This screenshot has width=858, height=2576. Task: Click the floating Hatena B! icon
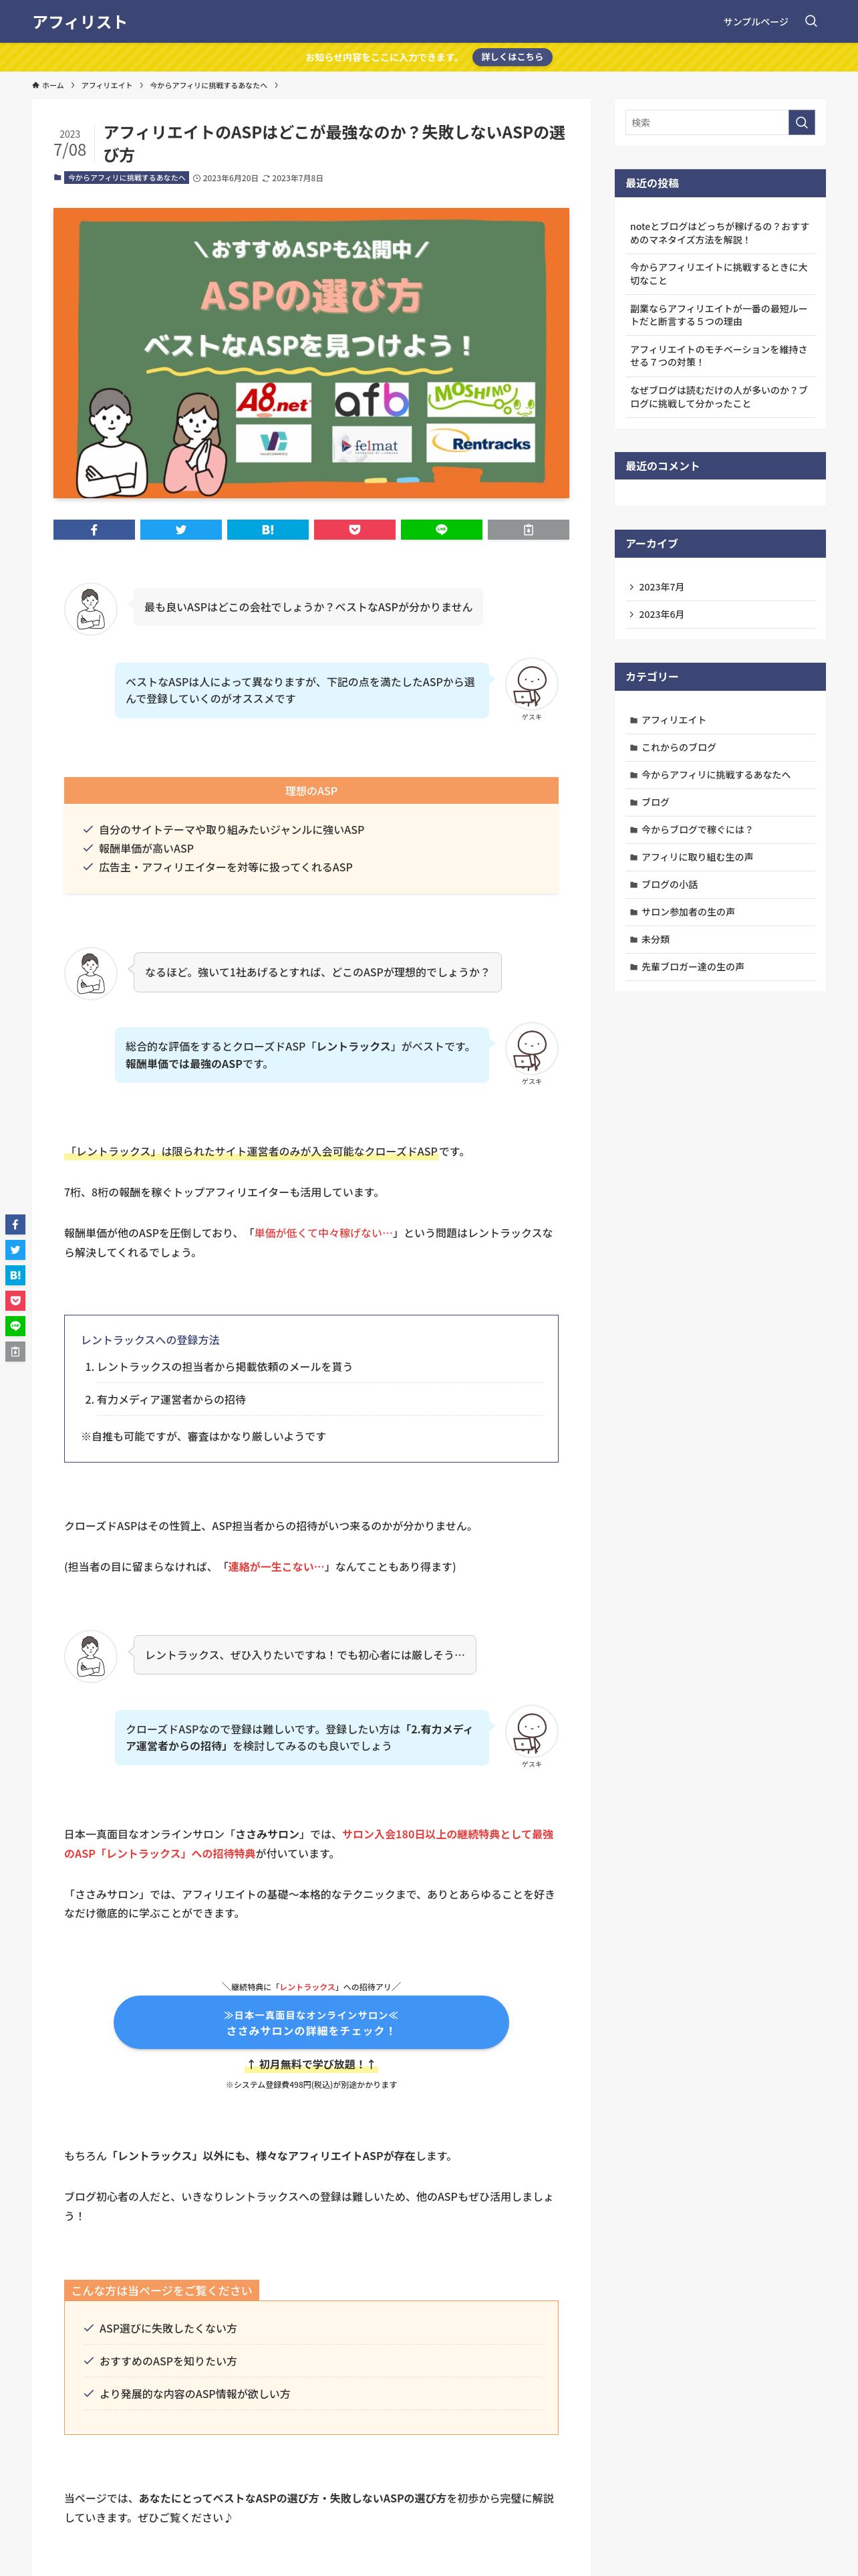pyautogui.click(x=15, y=1275)
